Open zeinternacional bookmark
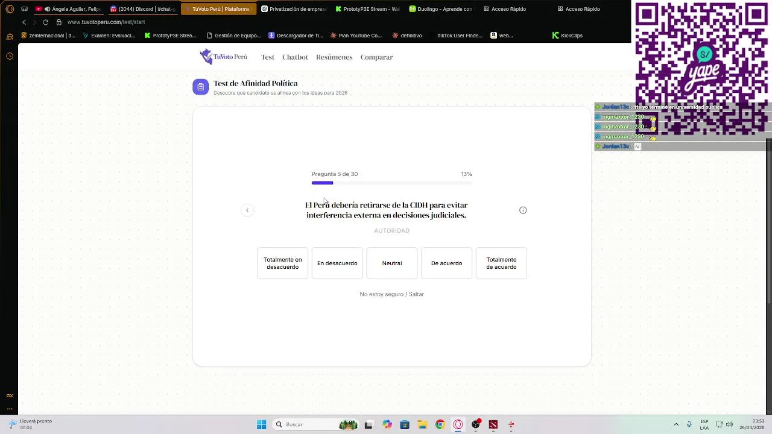The width and height of the screenshot is (772, 434). pyautogui.click(x=48, y=36)
